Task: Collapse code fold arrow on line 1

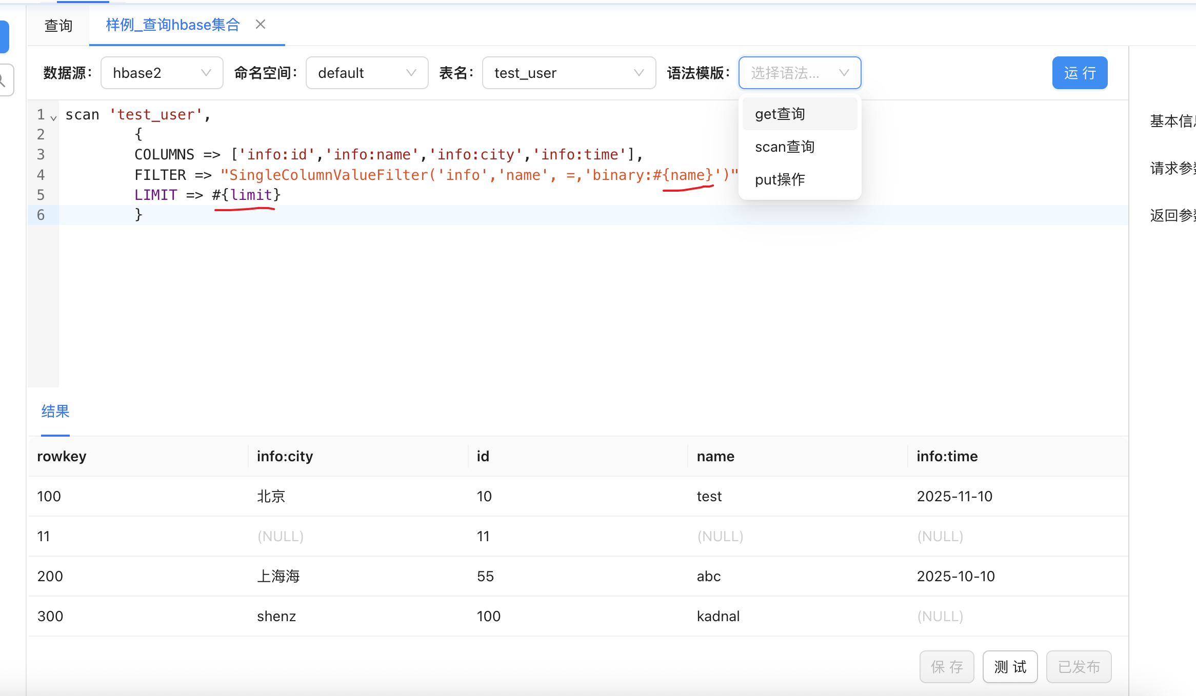Action: tap(53, 118)
